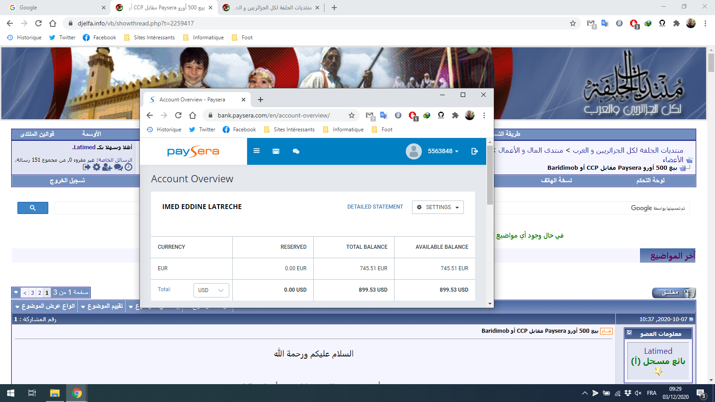Open Historique bookmark in main window
The width and height of the screenshot is (715, 402).
(x=24, y=38)
